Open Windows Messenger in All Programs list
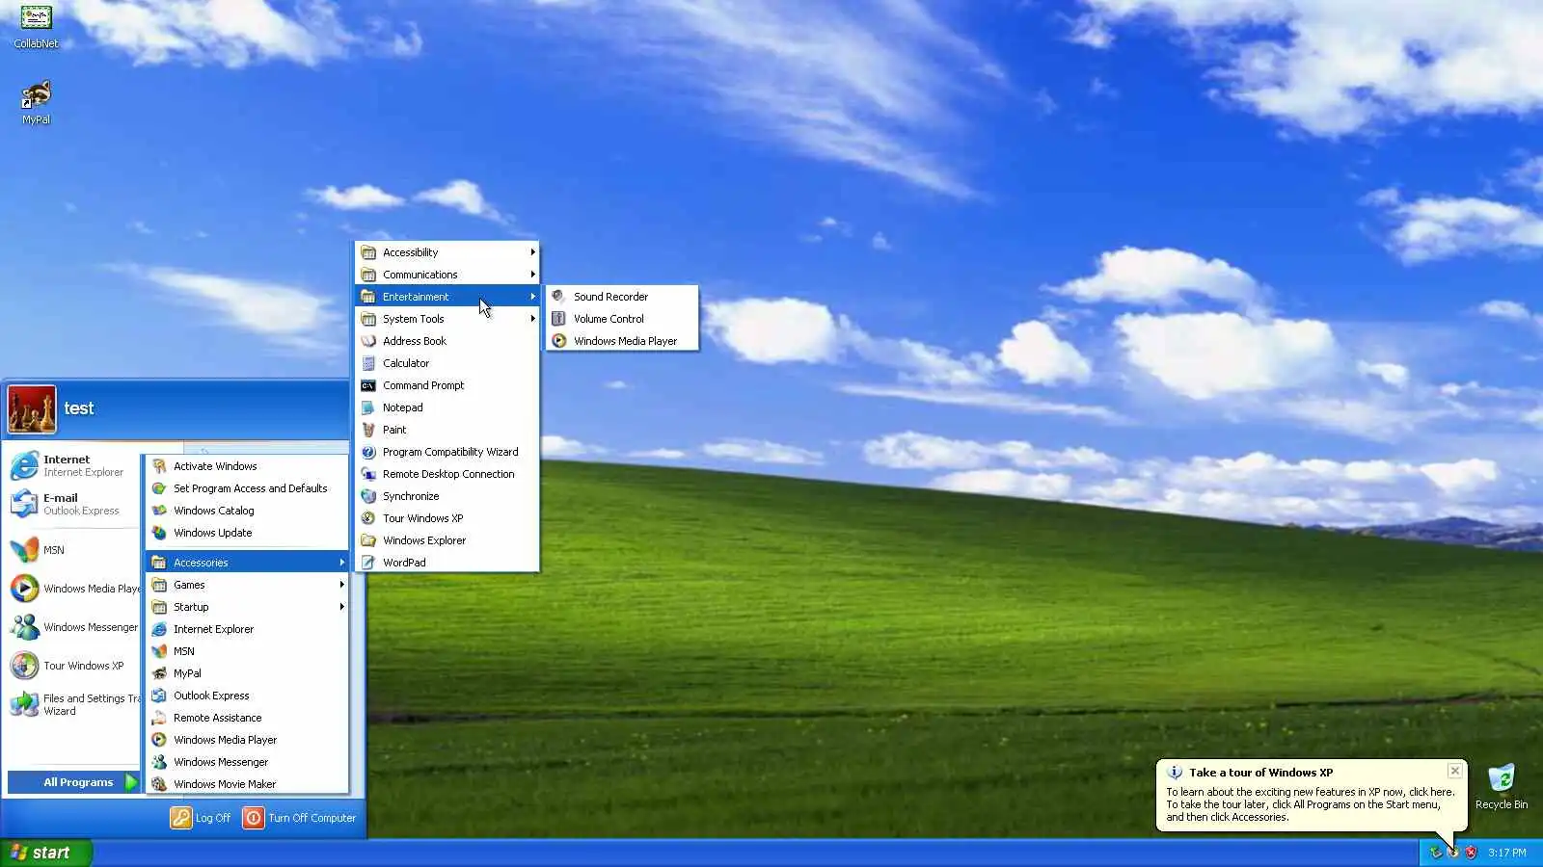The image size is (1543, 867). 247,762
